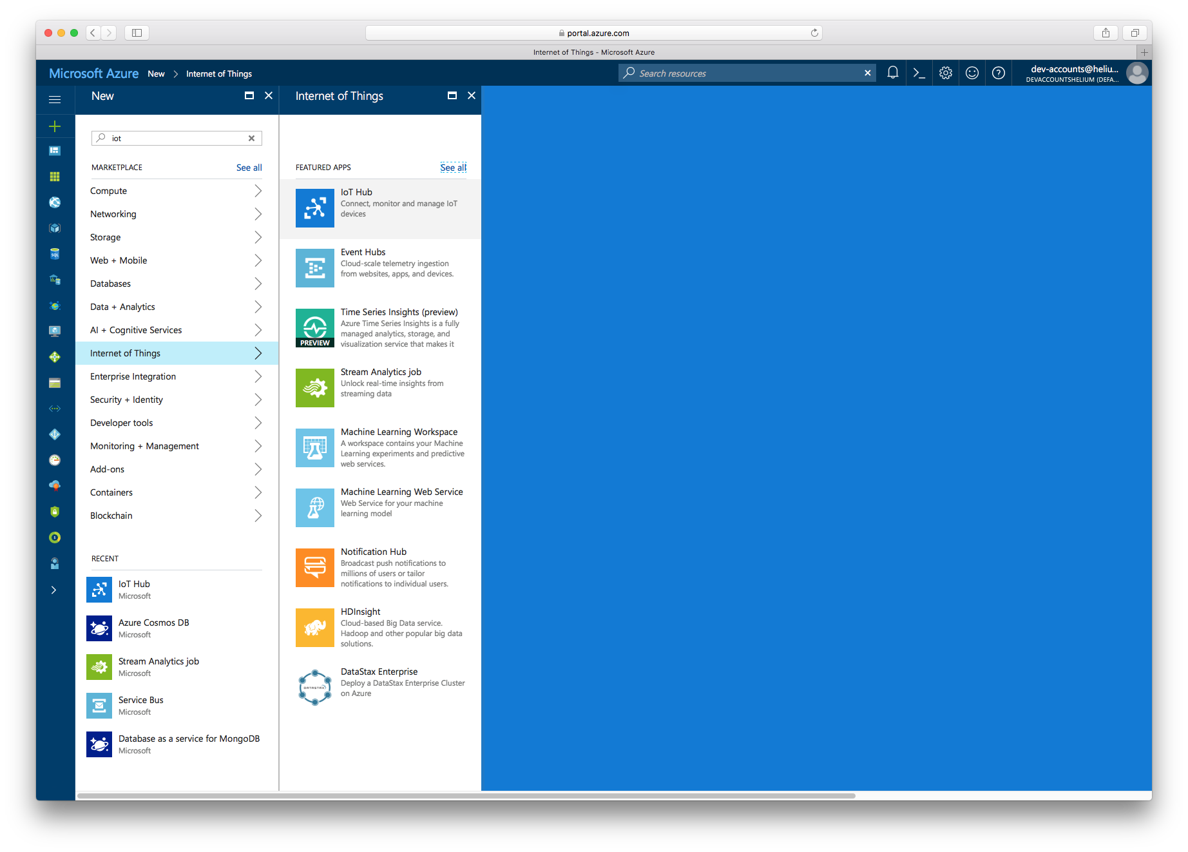Expand the Compute category chevron
1188x852 pixels.
click(x=258, y=191)
